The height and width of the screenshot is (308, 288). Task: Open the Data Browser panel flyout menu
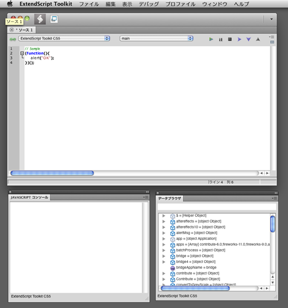(x=274, y=198)
